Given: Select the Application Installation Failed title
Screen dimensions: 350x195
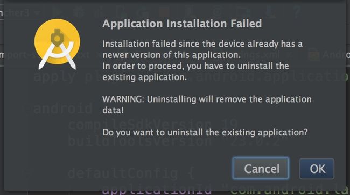Looking at the screenshot, I should click(182, 24).
